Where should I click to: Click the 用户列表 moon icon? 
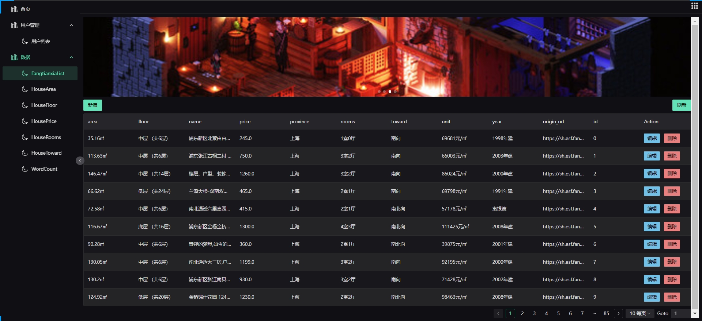(x=25, y=41)
